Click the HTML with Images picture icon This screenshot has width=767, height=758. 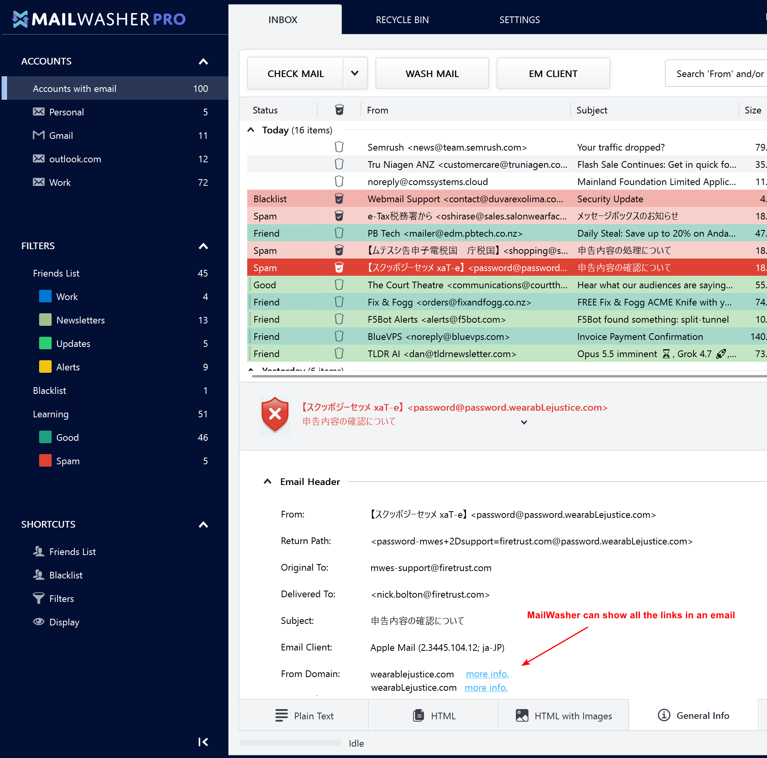click(522, 715)
